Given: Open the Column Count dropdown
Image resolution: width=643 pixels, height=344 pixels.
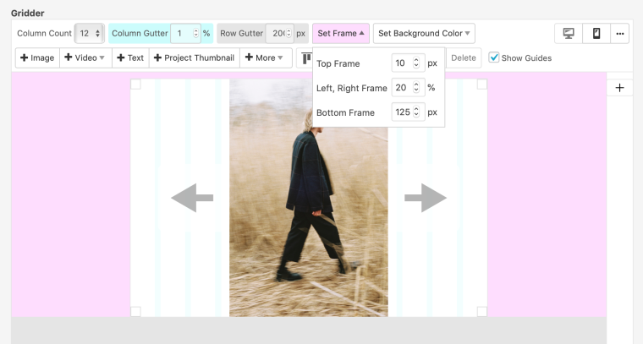Looking at the screenshot, I should point(89,34).
